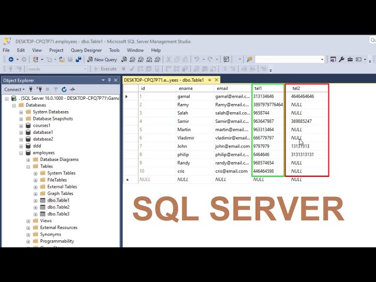Click the Properties wrench icon
The image size is (376, 282).
pos(341,59)
